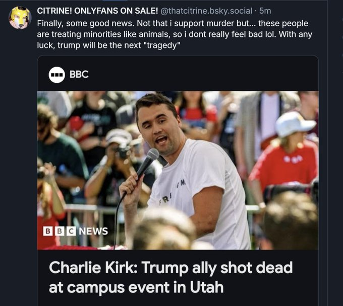Image resolution: width=343 pixels, height=306 pixels.
Task: Click the 5m post timestamp
Action: pos(265,11)
